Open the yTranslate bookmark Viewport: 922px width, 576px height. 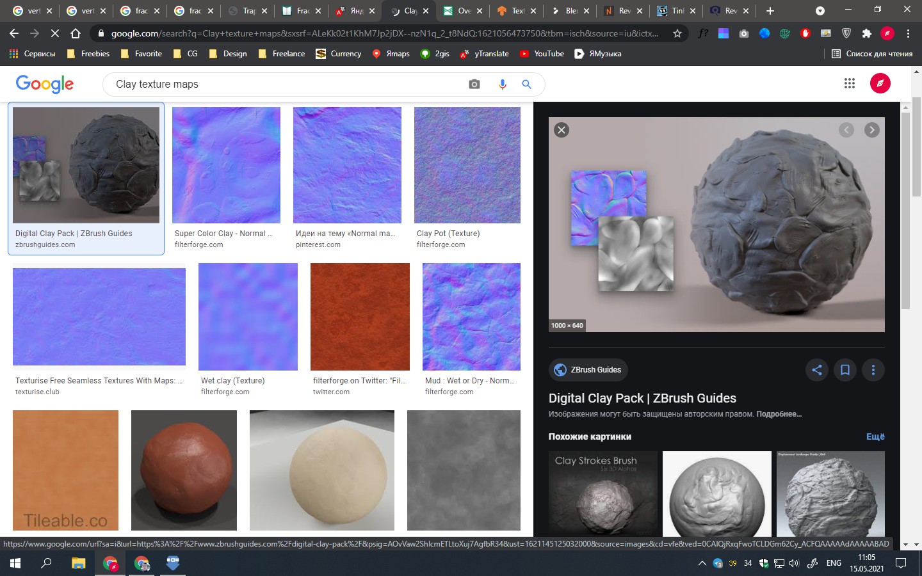(484, 54)
